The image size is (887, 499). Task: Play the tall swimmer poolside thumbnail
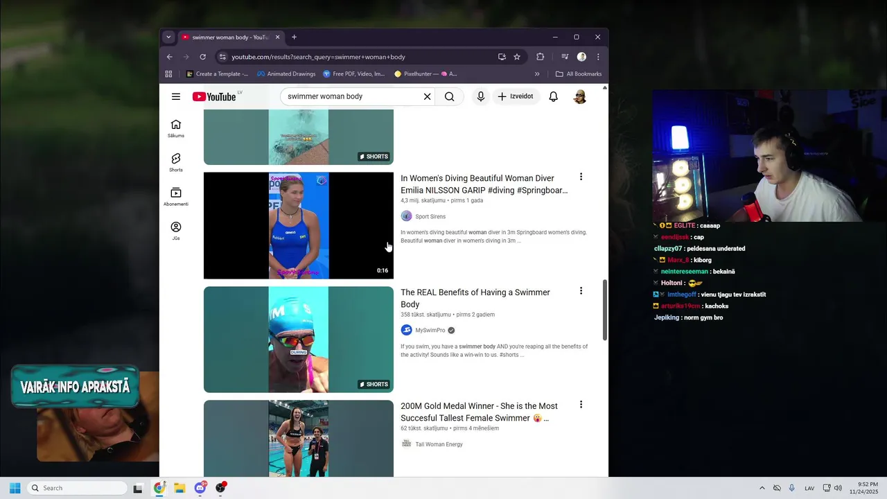tap(299, 438)
